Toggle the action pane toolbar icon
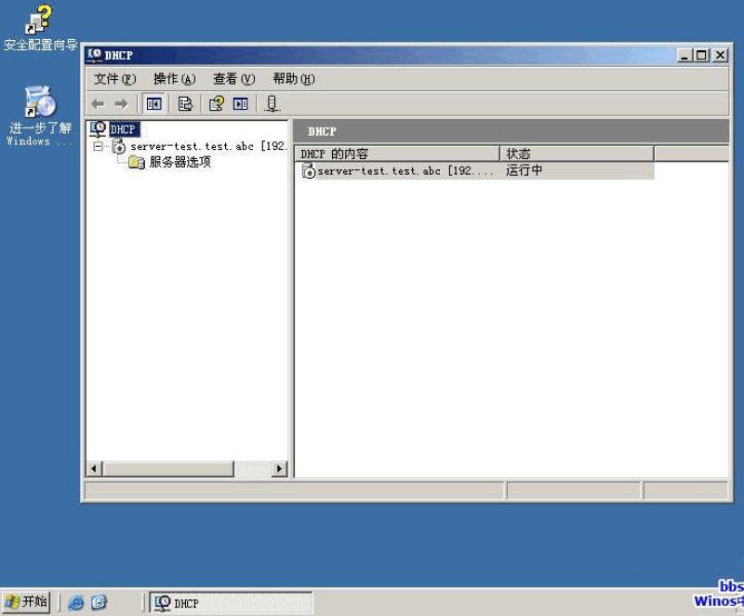Viewport: 744px width, 616px height. pyautogui.click(x=240, y=104)
